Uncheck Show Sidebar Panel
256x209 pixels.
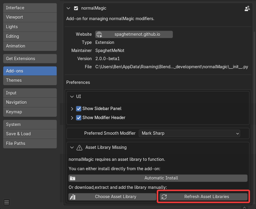click(x=79, y=109)
